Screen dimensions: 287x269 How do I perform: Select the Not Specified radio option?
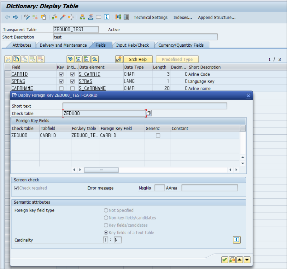[106, 210]
